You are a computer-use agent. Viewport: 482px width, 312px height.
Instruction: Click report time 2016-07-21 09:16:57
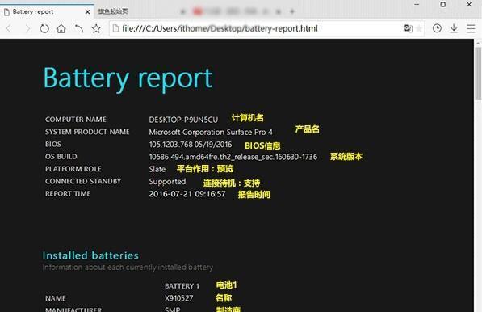click(187, 194)
